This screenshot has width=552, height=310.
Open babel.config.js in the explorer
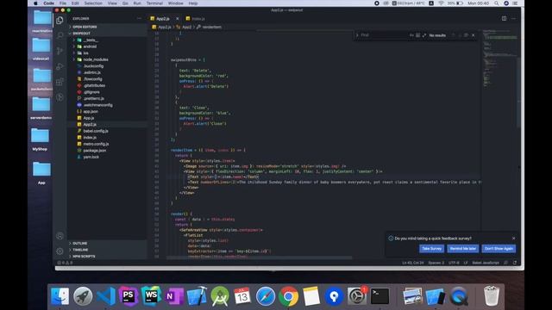tap(107, 131)
